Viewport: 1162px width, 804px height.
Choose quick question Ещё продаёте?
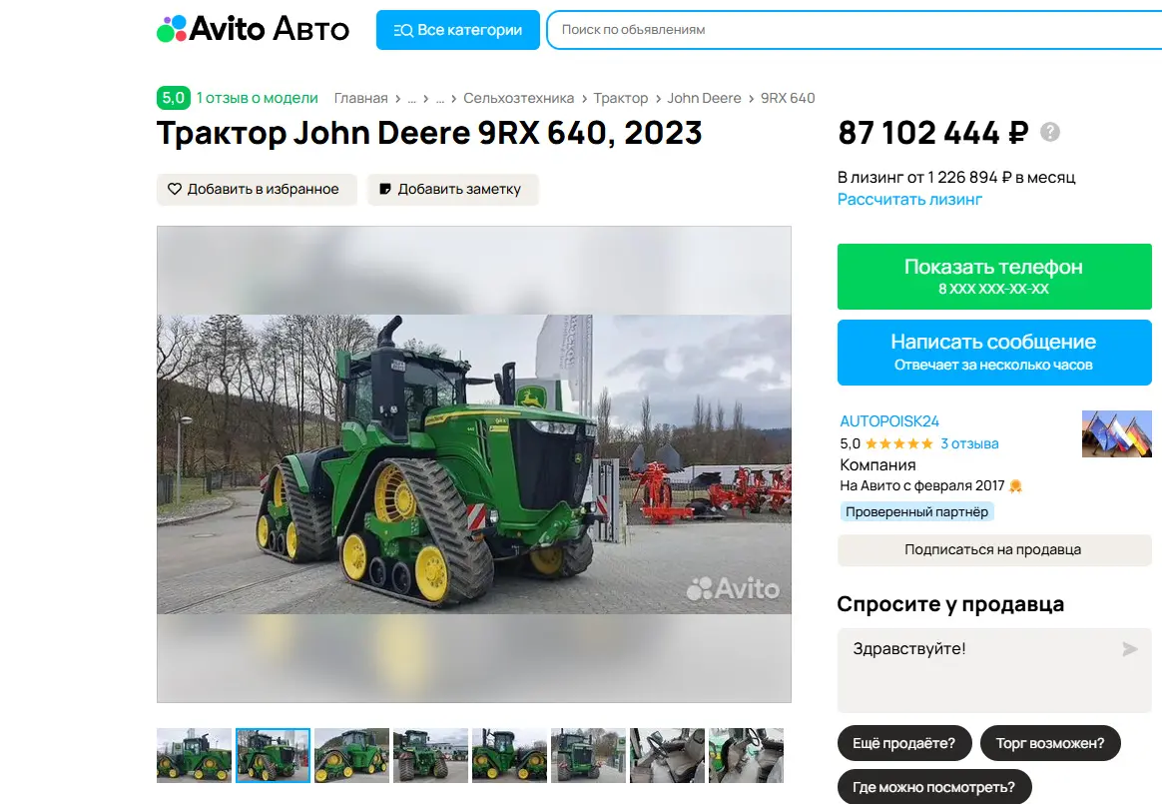(904, 743)
